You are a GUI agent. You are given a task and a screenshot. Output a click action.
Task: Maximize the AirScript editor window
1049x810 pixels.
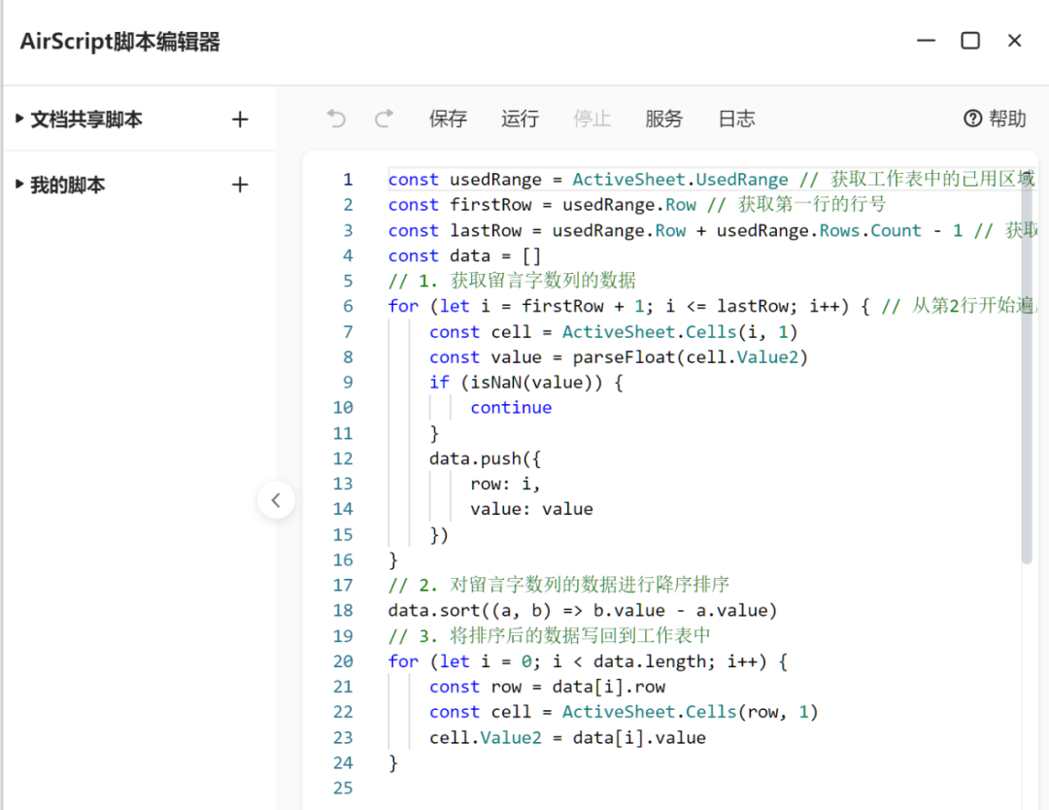click(x=970, y=41)
